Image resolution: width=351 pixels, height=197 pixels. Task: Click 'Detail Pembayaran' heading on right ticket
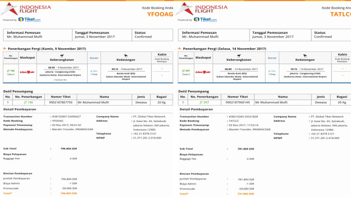click(x=196, y=109)
